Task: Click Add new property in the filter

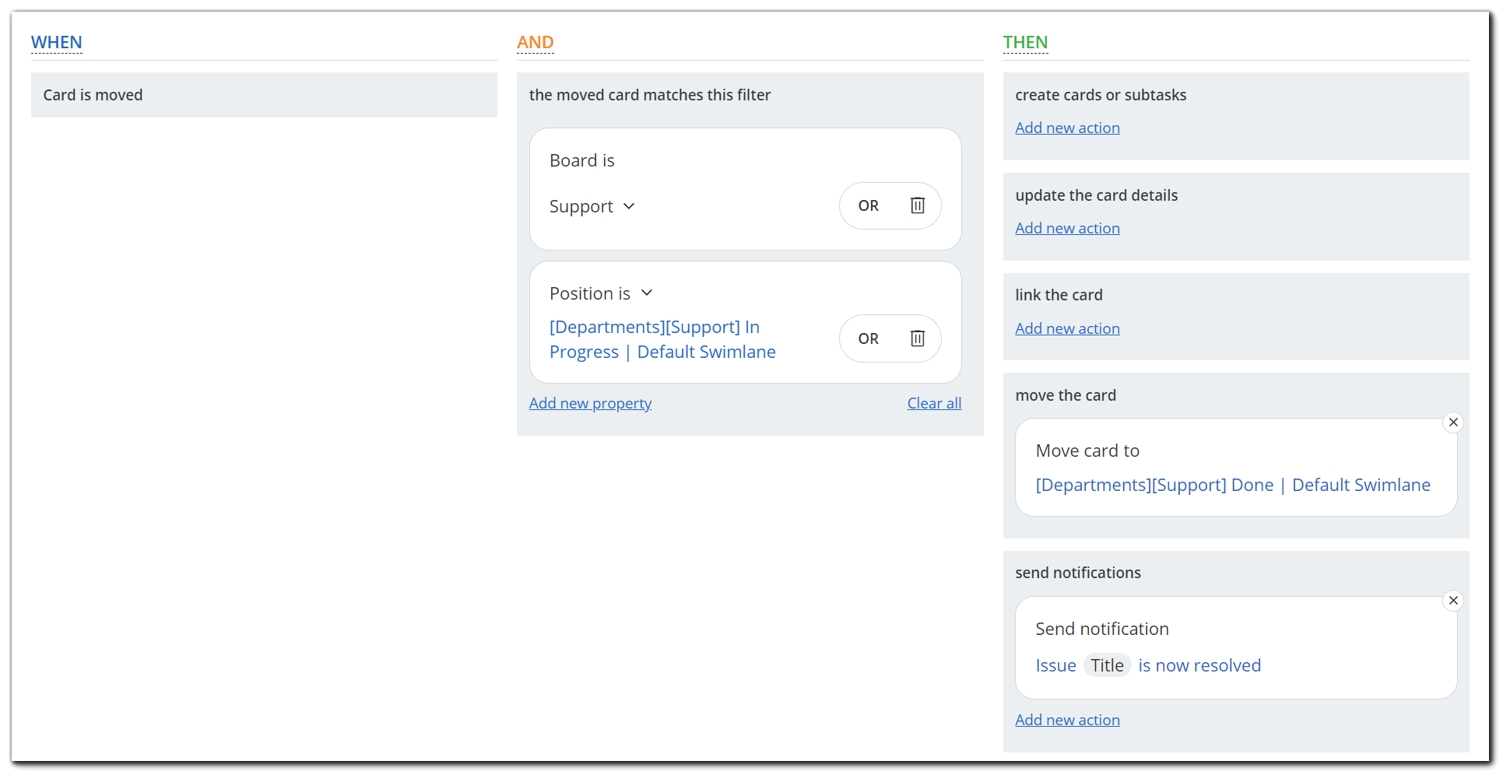Action: pyautogui.click(x=590, y=403)
